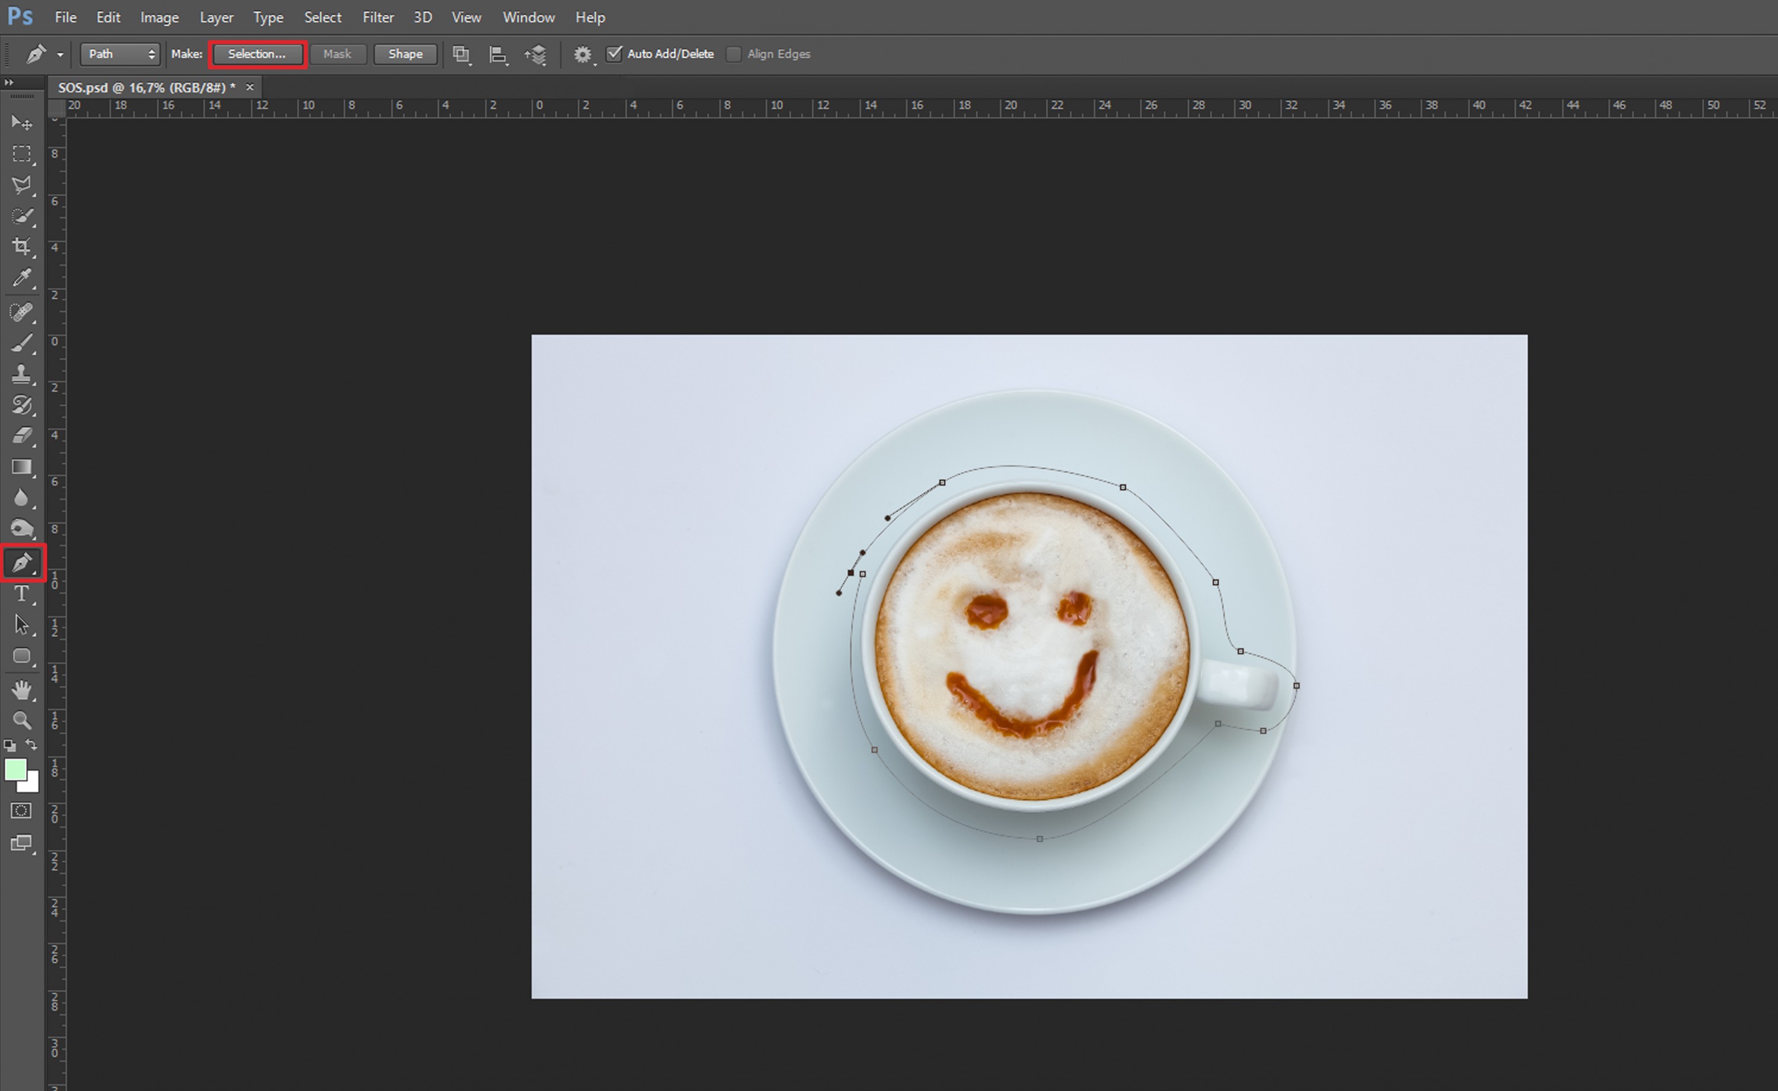Screen dimensions: 1778x1091
Task: Reset default foreground and background colors
Action: pyautogui.click(x=10, y=745)
